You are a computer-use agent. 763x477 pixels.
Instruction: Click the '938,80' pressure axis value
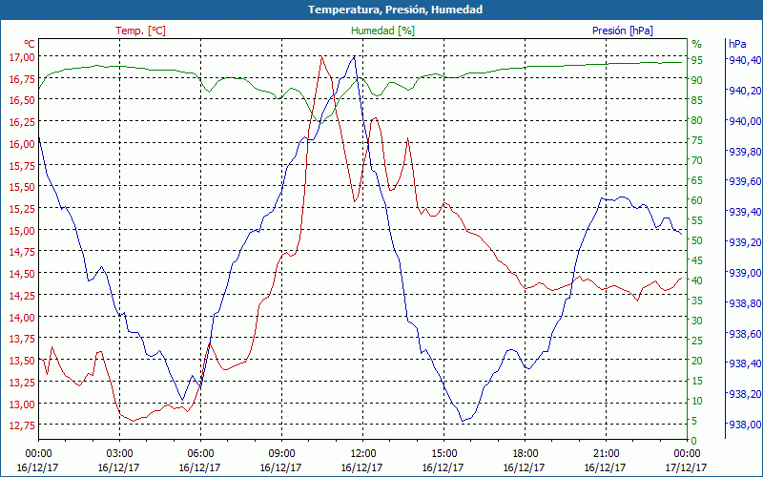point(743,303)
